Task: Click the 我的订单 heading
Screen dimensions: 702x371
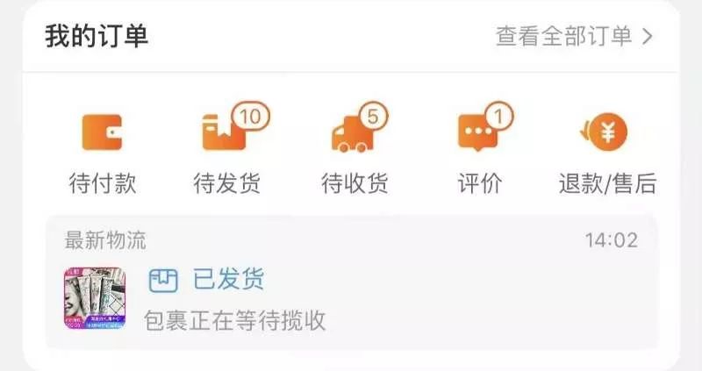Action: pos(97,36)
